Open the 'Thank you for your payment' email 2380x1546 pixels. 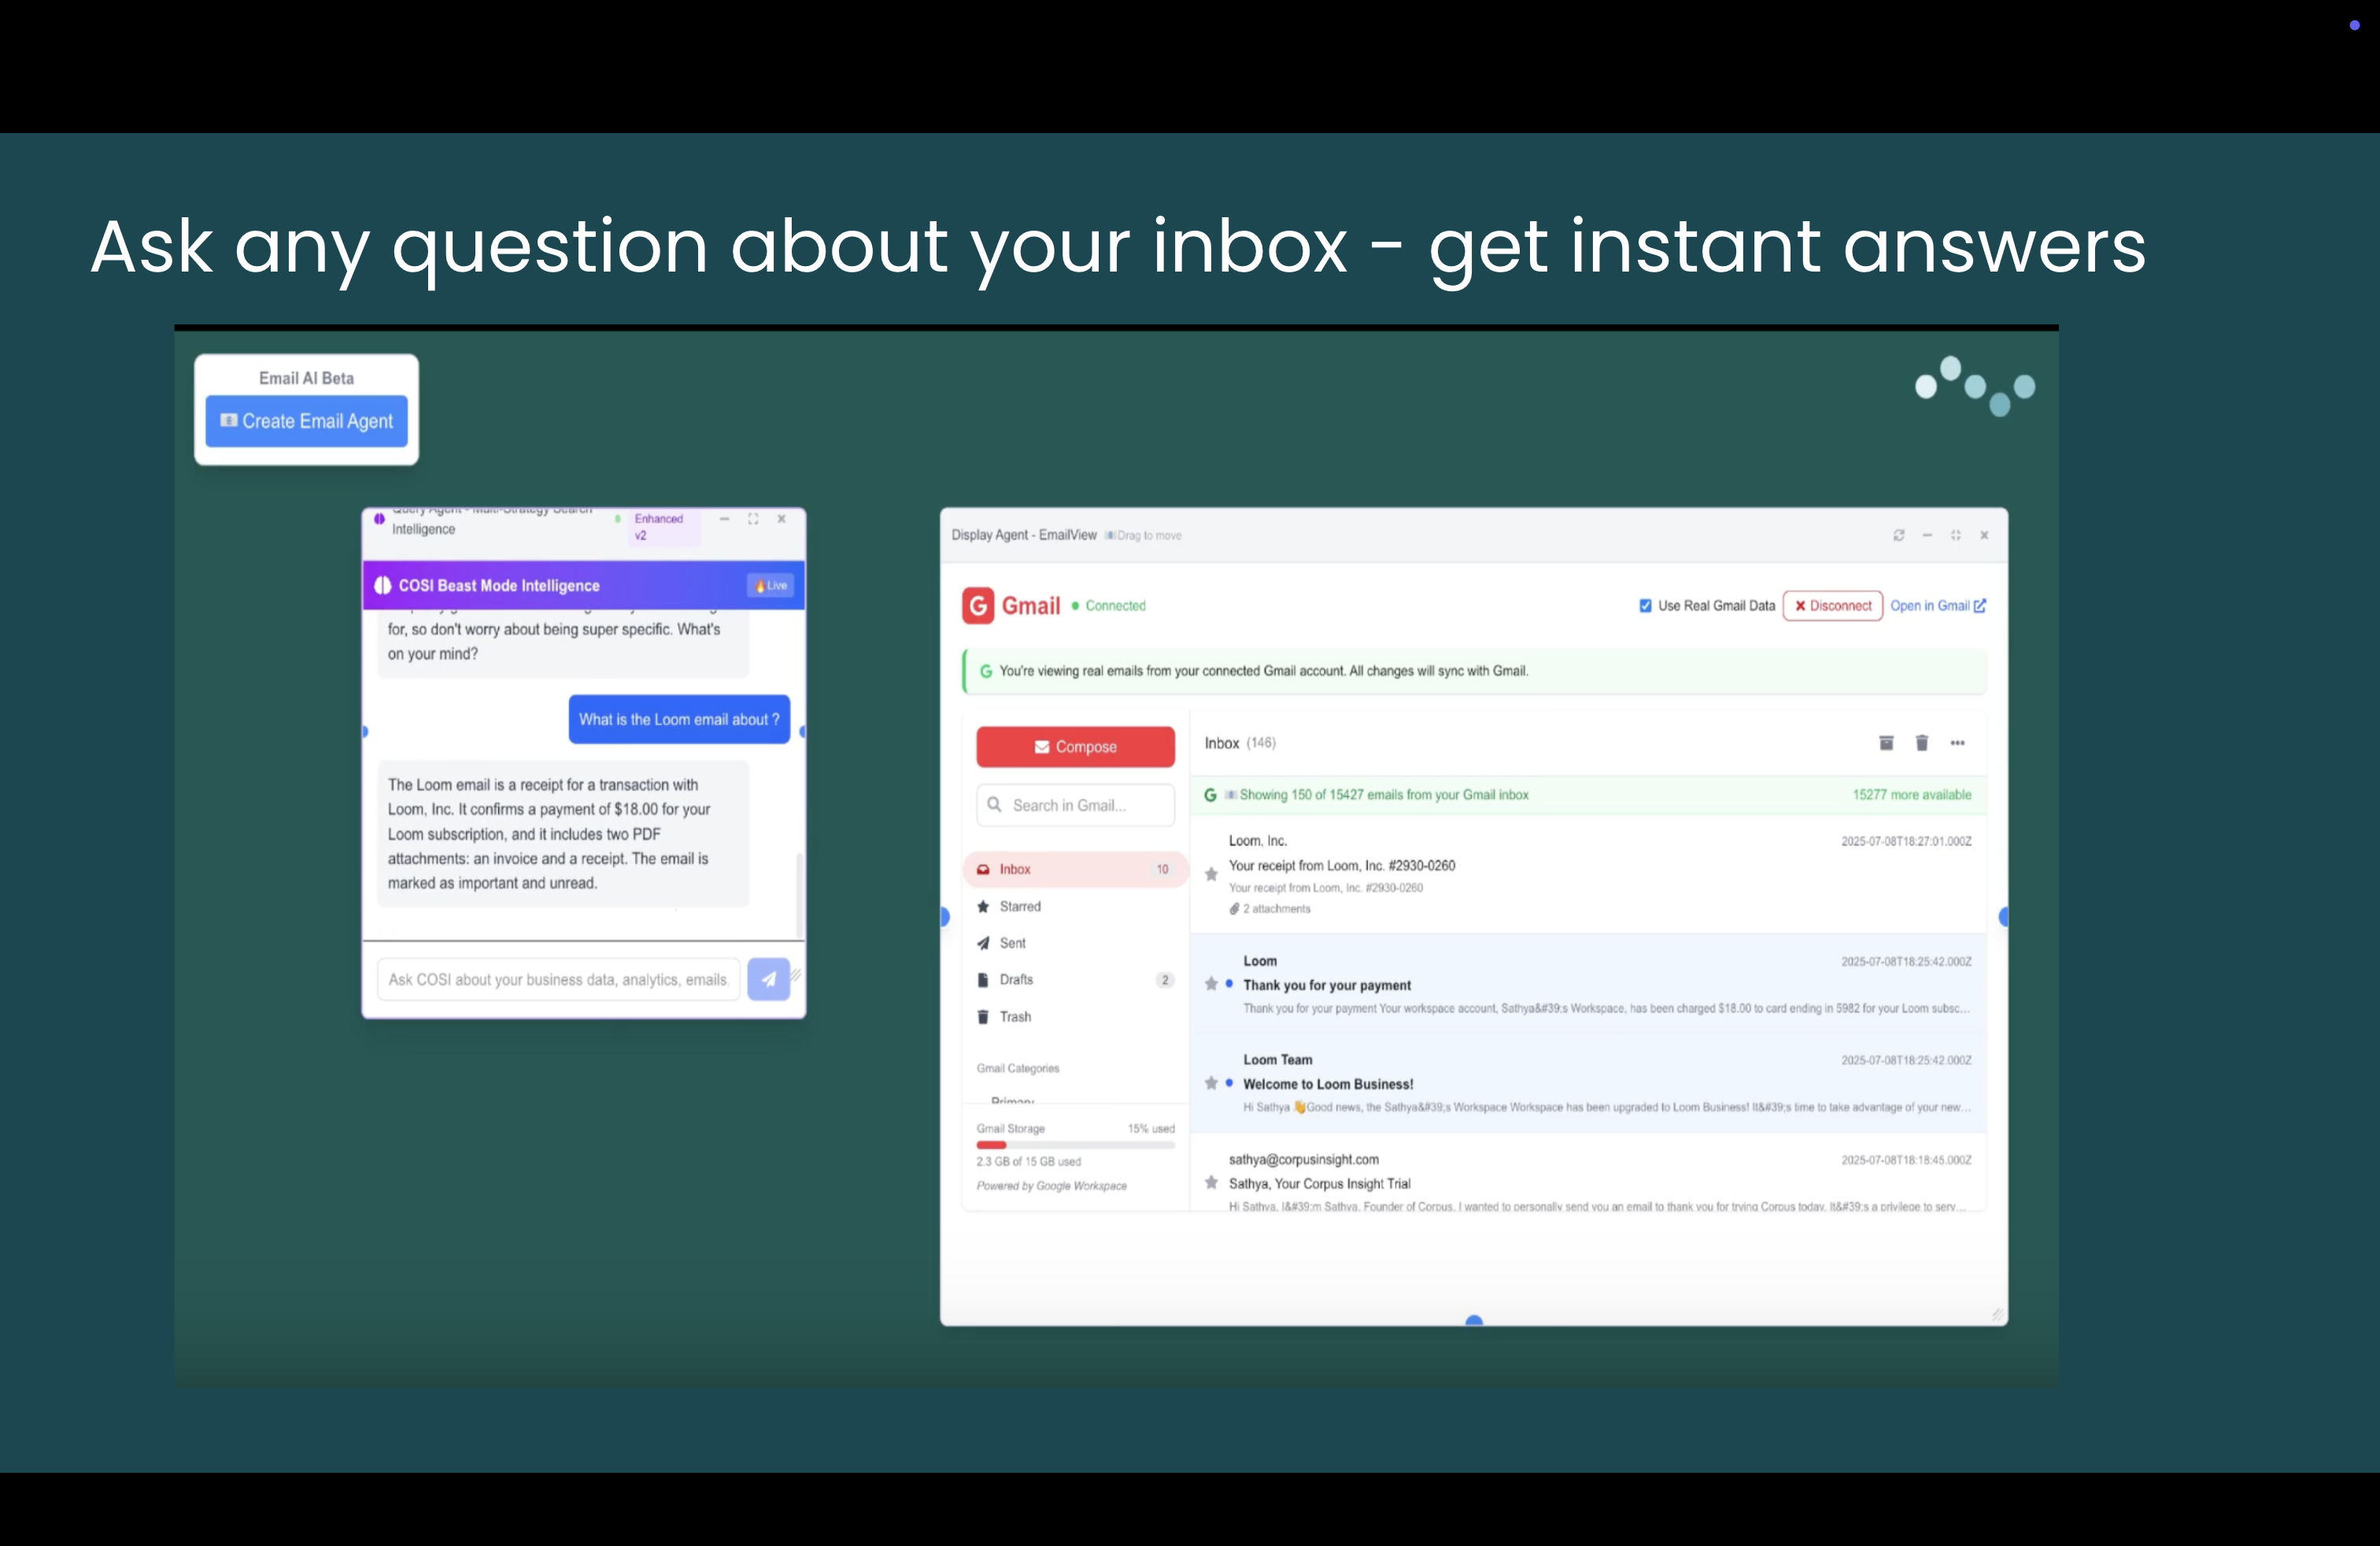(x=1588, y=984)
